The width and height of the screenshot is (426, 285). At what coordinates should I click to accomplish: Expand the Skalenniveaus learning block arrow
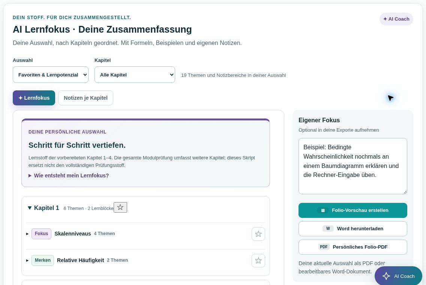27,234
